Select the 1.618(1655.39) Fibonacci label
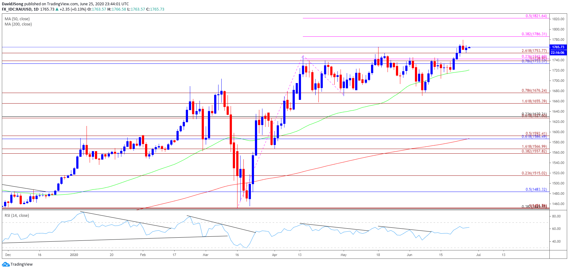The width and height of the screenshot is (569, 270). pyautogui.click(x=534, y=101)
